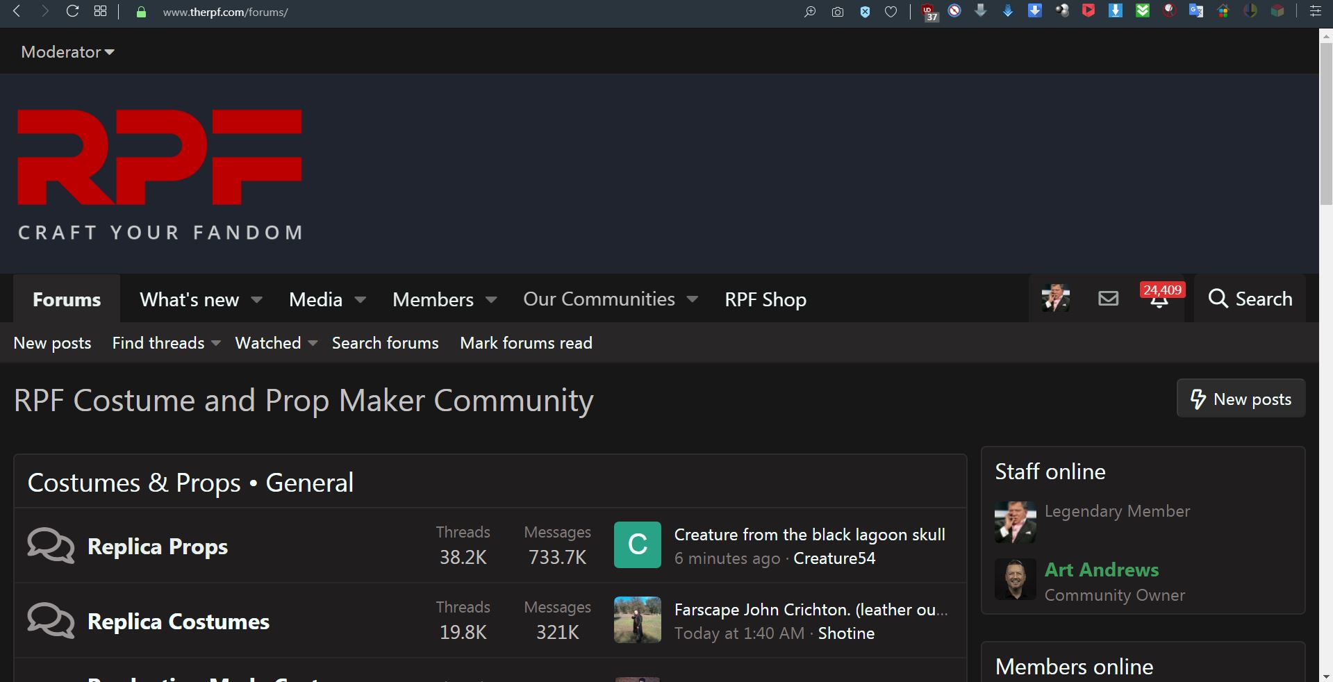Open Legendary Member's avatar in Staff online
The width and height of the screenshot is (1333, 682).
pyautogui.click(x=1016, y=522)
